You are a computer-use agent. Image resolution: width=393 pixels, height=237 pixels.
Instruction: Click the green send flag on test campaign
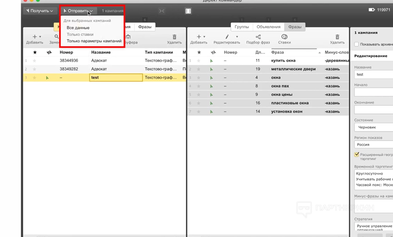[x=47, y=78]
